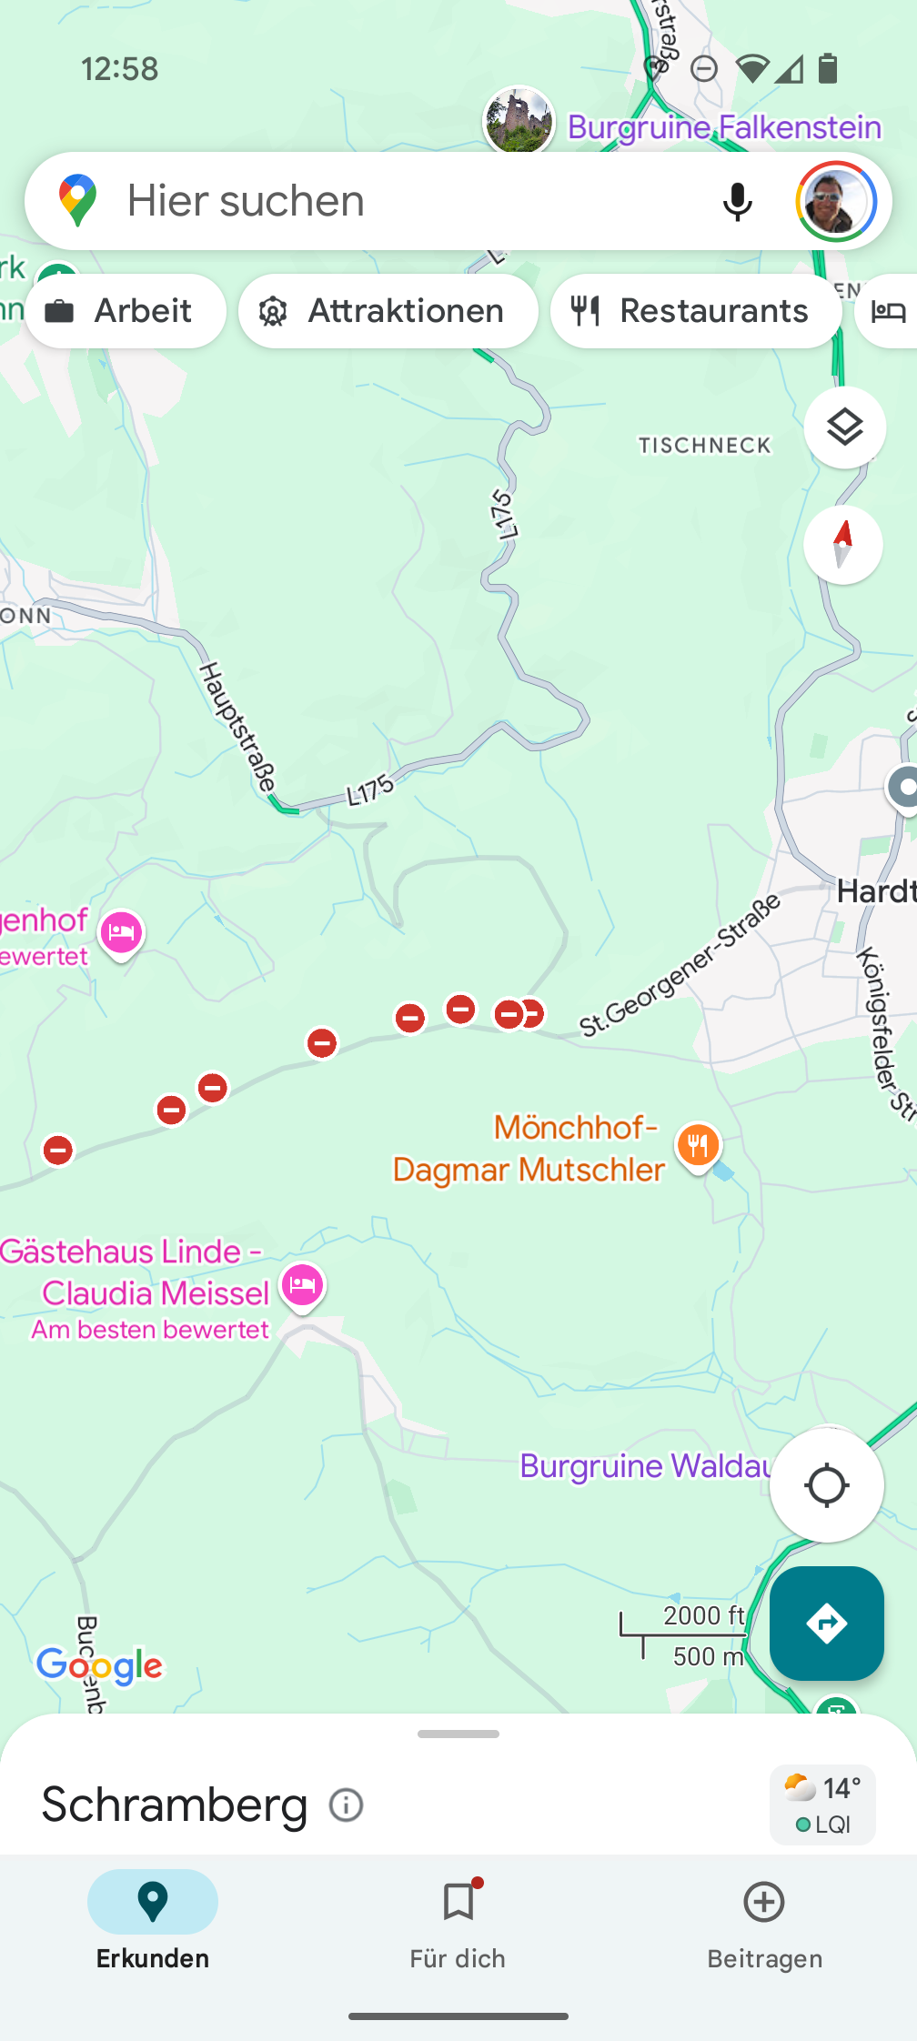
Task: Tap the Burgruine Falkenstein photo thumbnail
Action: point(519,119)
